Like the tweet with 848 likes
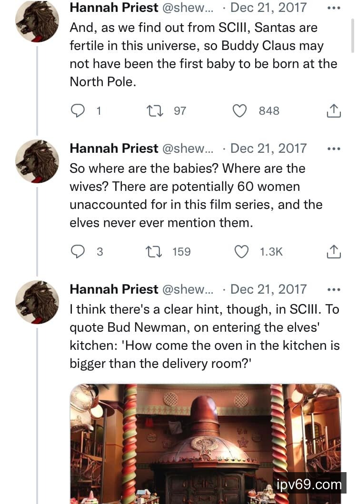Image resolution: width=357 pixels, height=504 pixels. pyautogui.click(x=240, y=111)
